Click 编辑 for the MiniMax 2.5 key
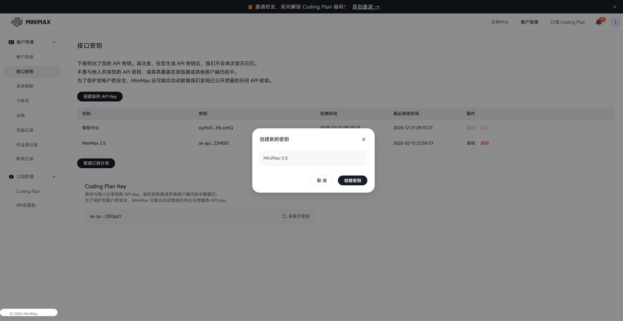 [x=471, y=143]
